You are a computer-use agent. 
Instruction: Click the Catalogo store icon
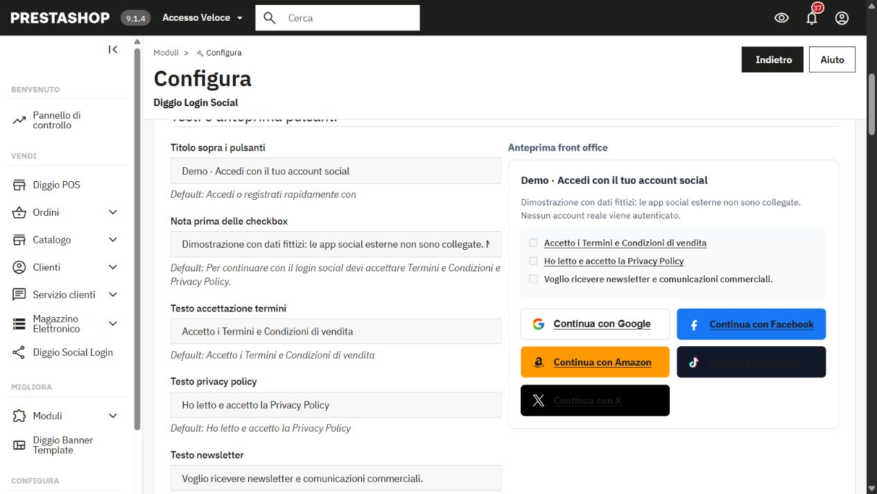click(x=19, y=240)
